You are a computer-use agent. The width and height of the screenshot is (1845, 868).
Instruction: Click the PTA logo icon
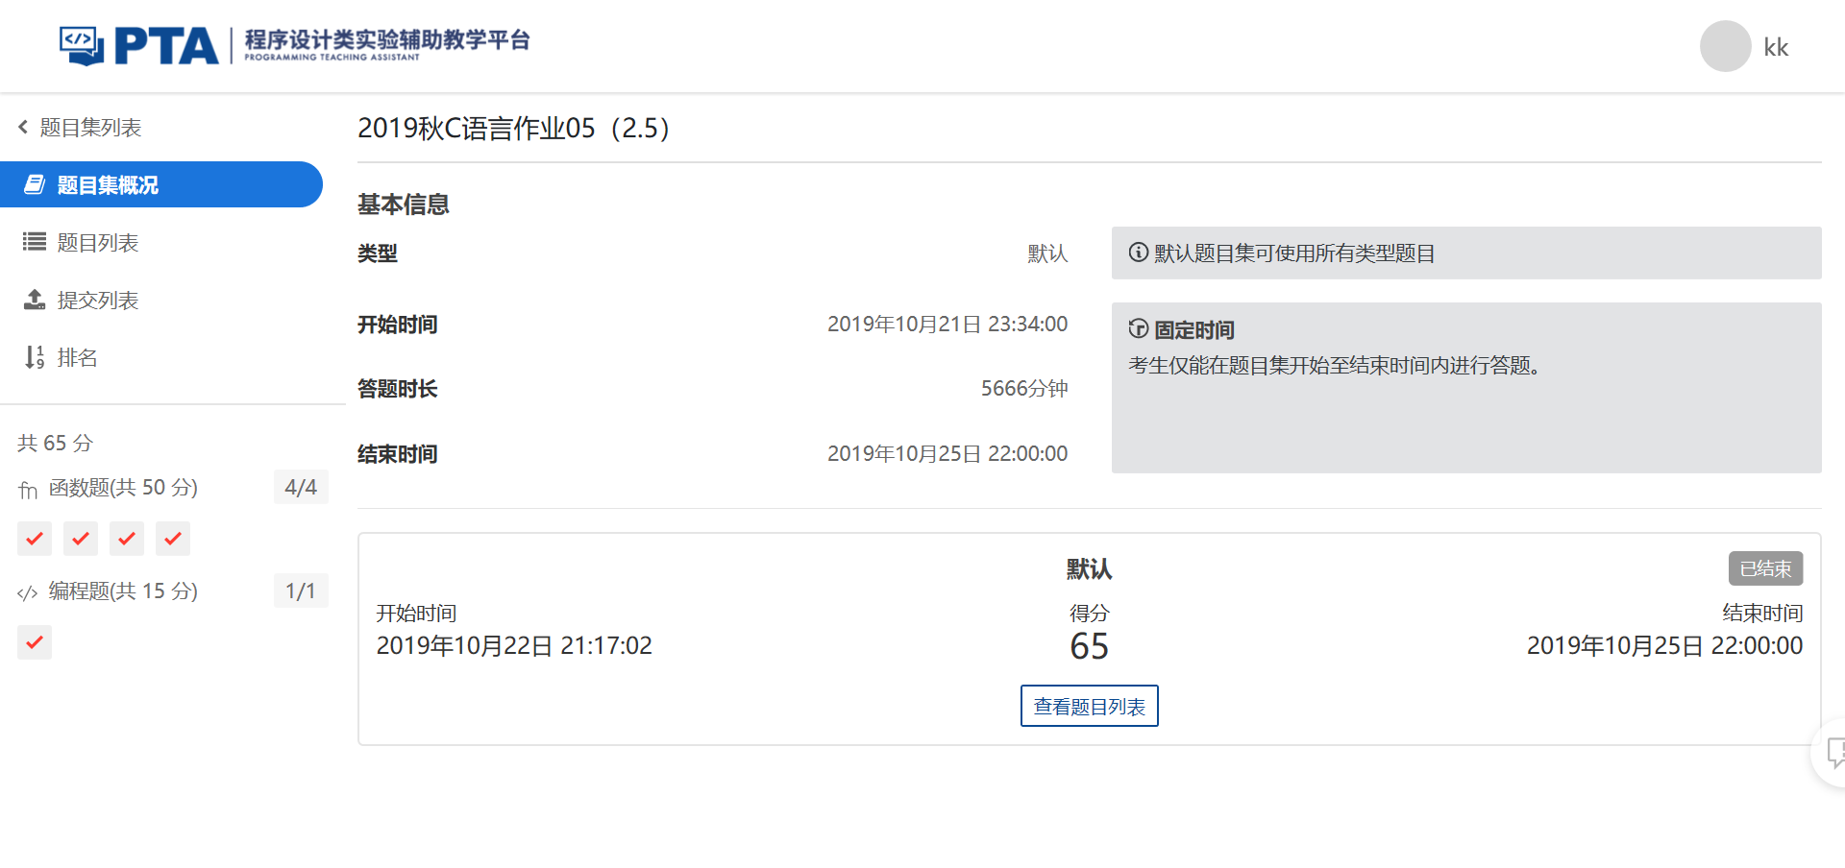point(82,45)
